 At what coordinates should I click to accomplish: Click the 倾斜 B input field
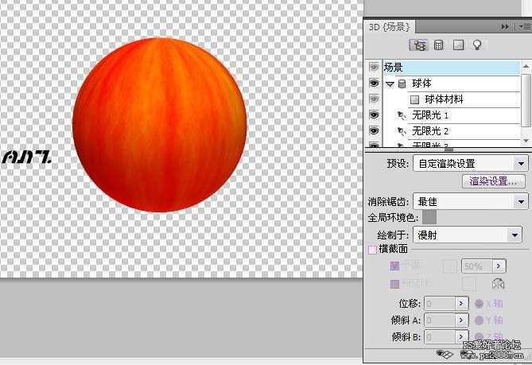(440, 336)
